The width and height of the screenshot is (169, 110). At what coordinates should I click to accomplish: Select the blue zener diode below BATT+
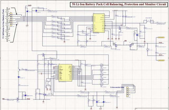(x=27, y=11)
